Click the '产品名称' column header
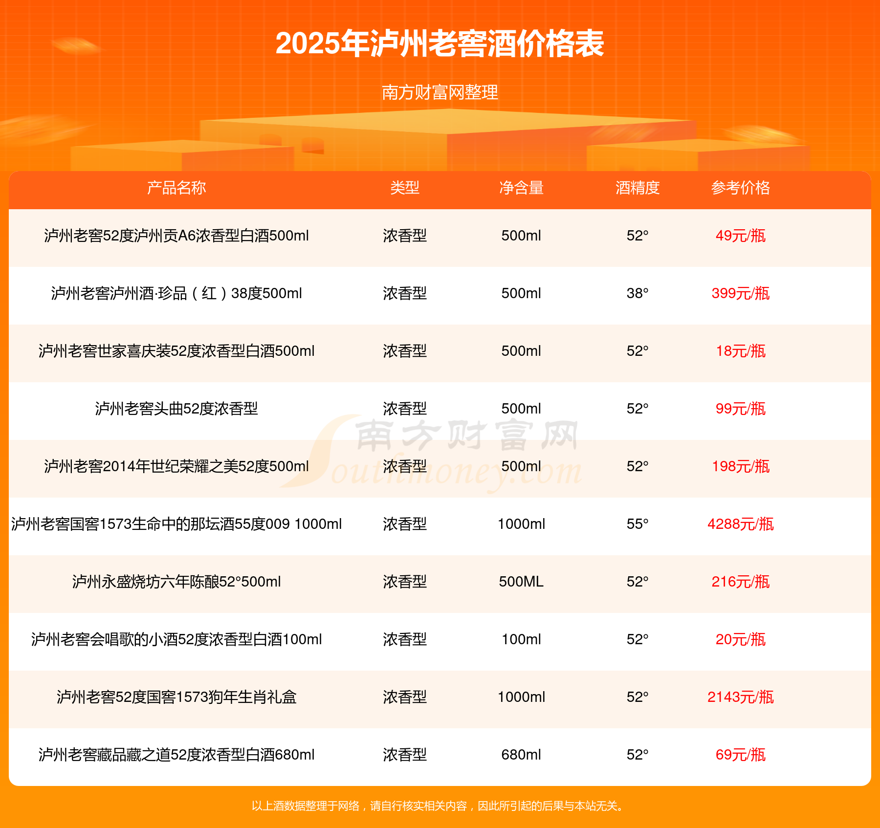880x828 pixels. point(176,188)
